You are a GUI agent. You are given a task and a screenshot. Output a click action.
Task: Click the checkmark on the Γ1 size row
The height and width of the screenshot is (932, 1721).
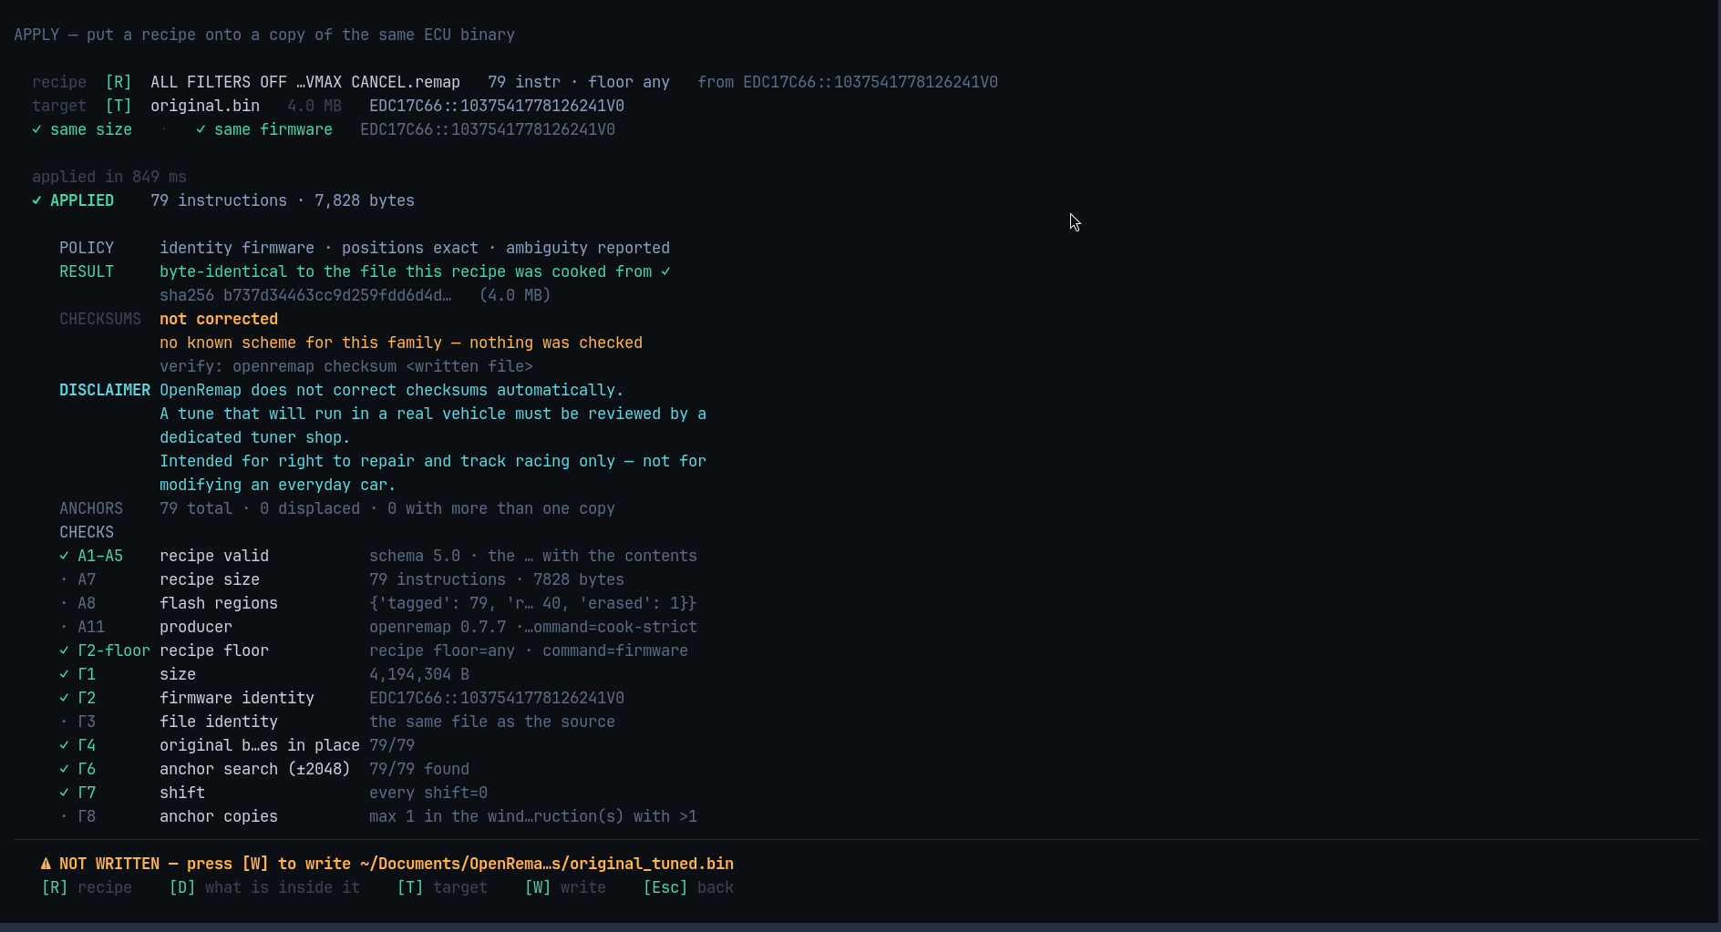point(64,674)
